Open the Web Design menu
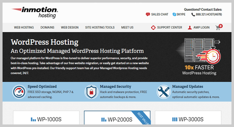The image size is (234, 127). (x=70, y=27)
